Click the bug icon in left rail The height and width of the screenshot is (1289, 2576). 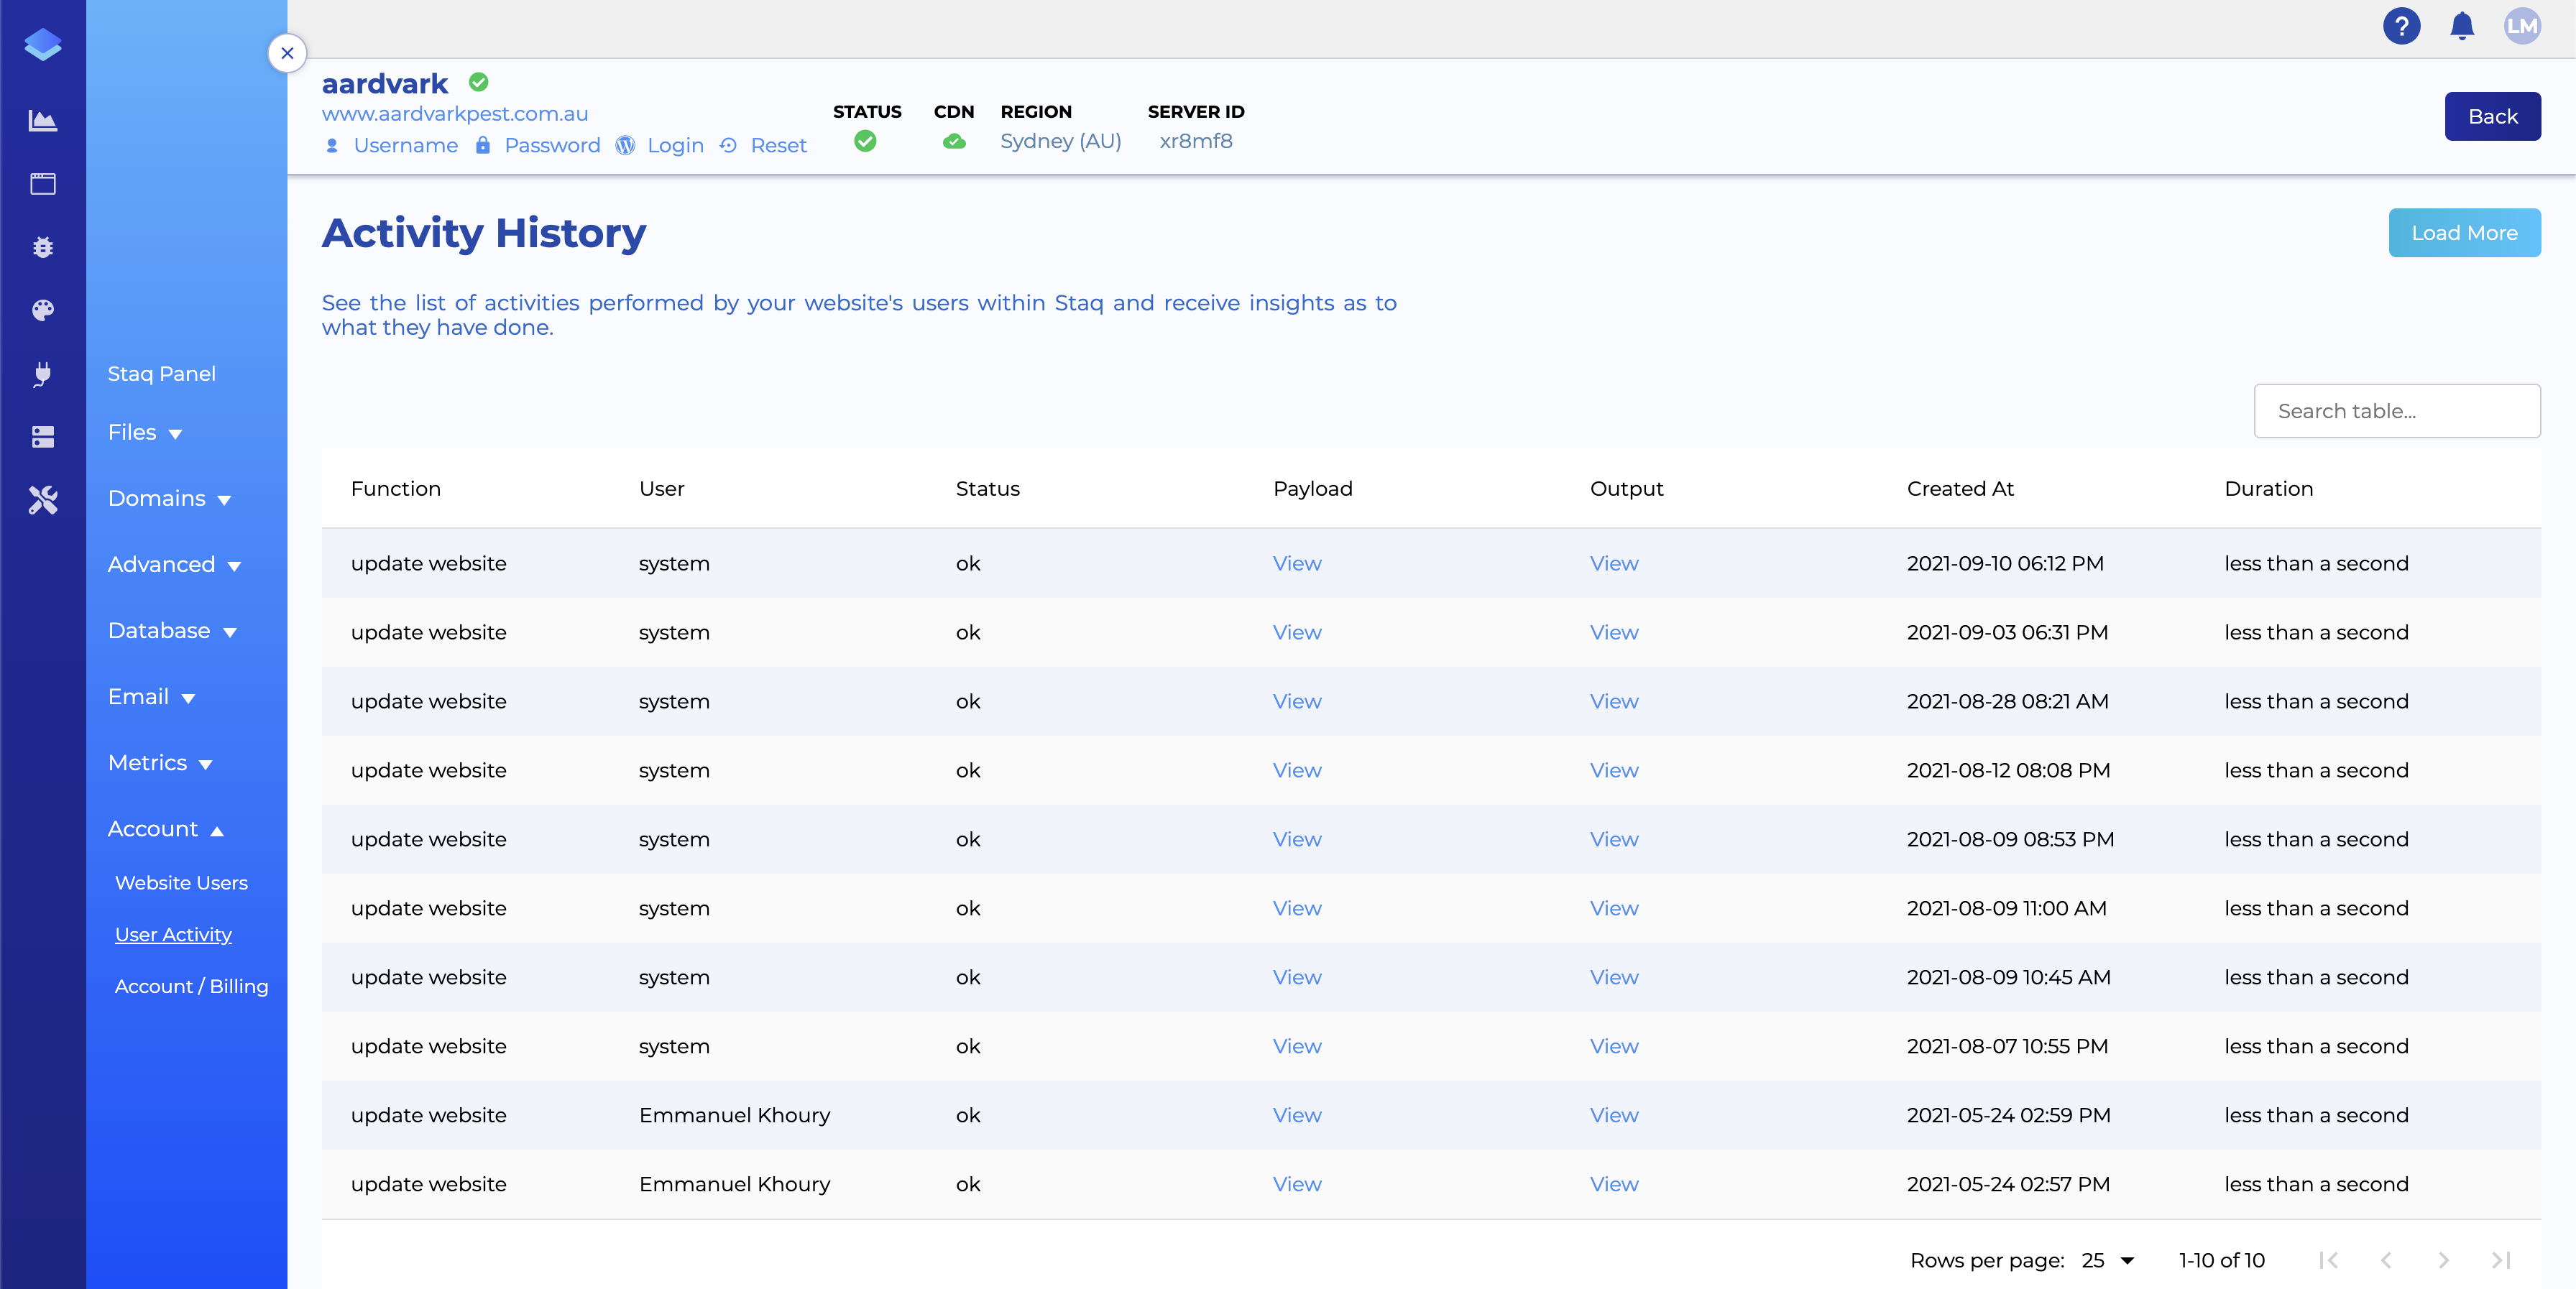(x=42, y=247)
